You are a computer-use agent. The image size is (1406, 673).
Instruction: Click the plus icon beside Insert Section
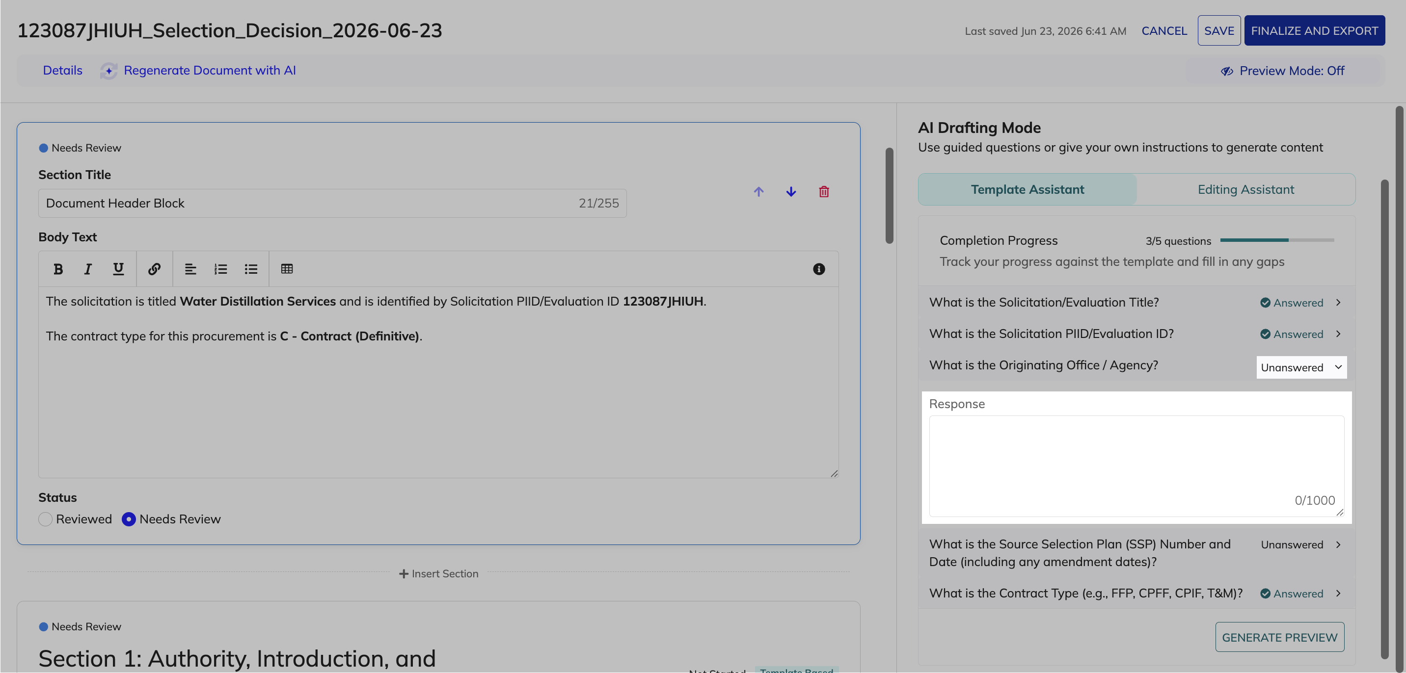pos(404,574)
